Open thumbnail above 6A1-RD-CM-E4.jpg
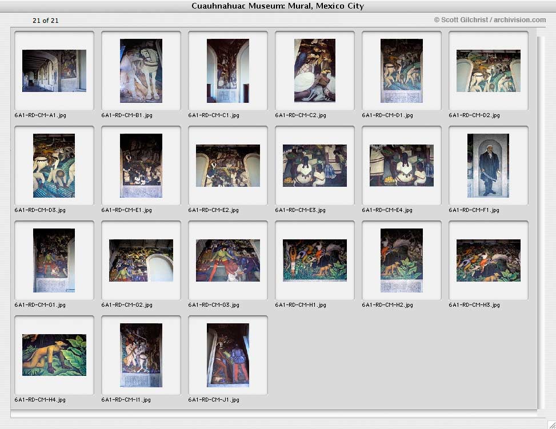This screenshot has height=429, width=556. pyautogui.click(x=402, y=166)
